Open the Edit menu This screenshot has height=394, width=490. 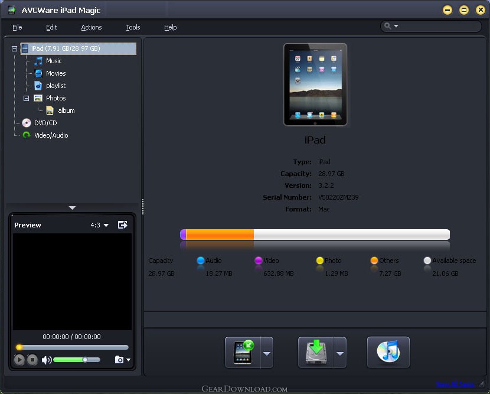pos(51,27)
